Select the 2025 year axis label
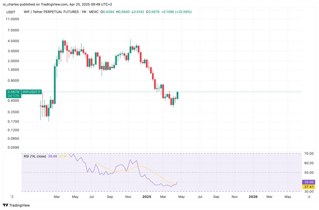Screen dimensions: 319x210 [x=147, y=197]
